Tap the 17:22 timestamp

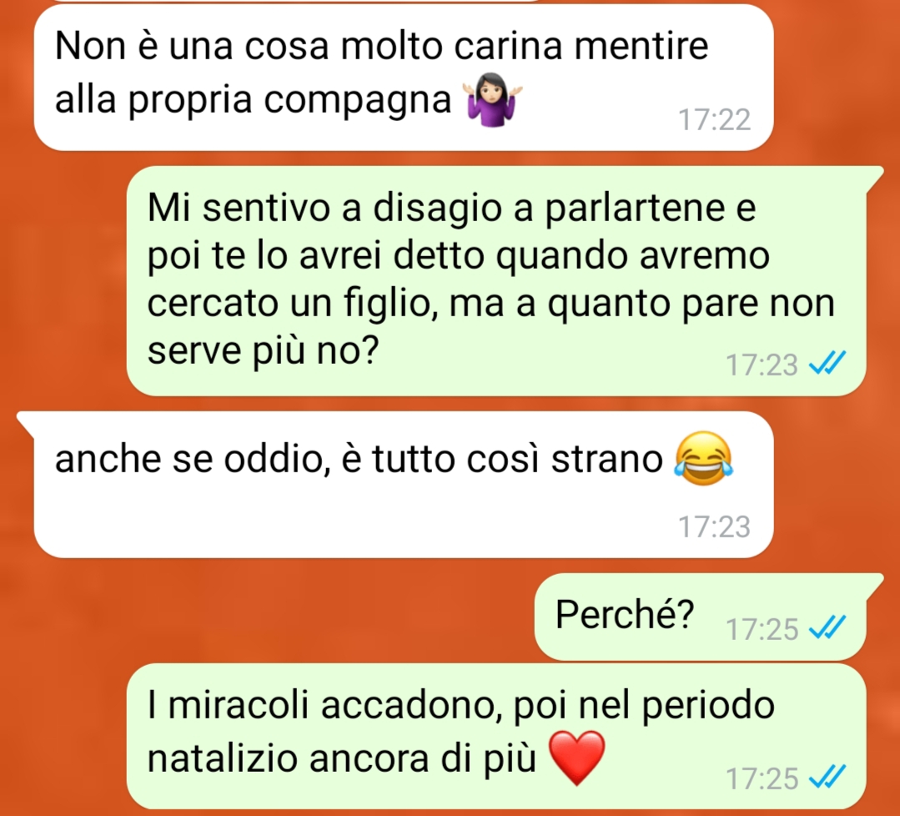(x=715, y=120)
